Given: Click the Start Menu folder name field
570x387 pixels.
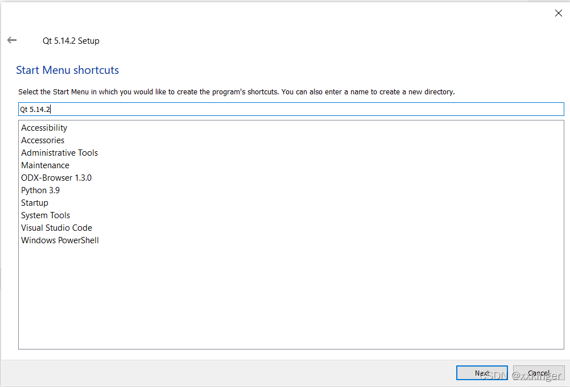Looking at the screenshot, I should point(291,109).
